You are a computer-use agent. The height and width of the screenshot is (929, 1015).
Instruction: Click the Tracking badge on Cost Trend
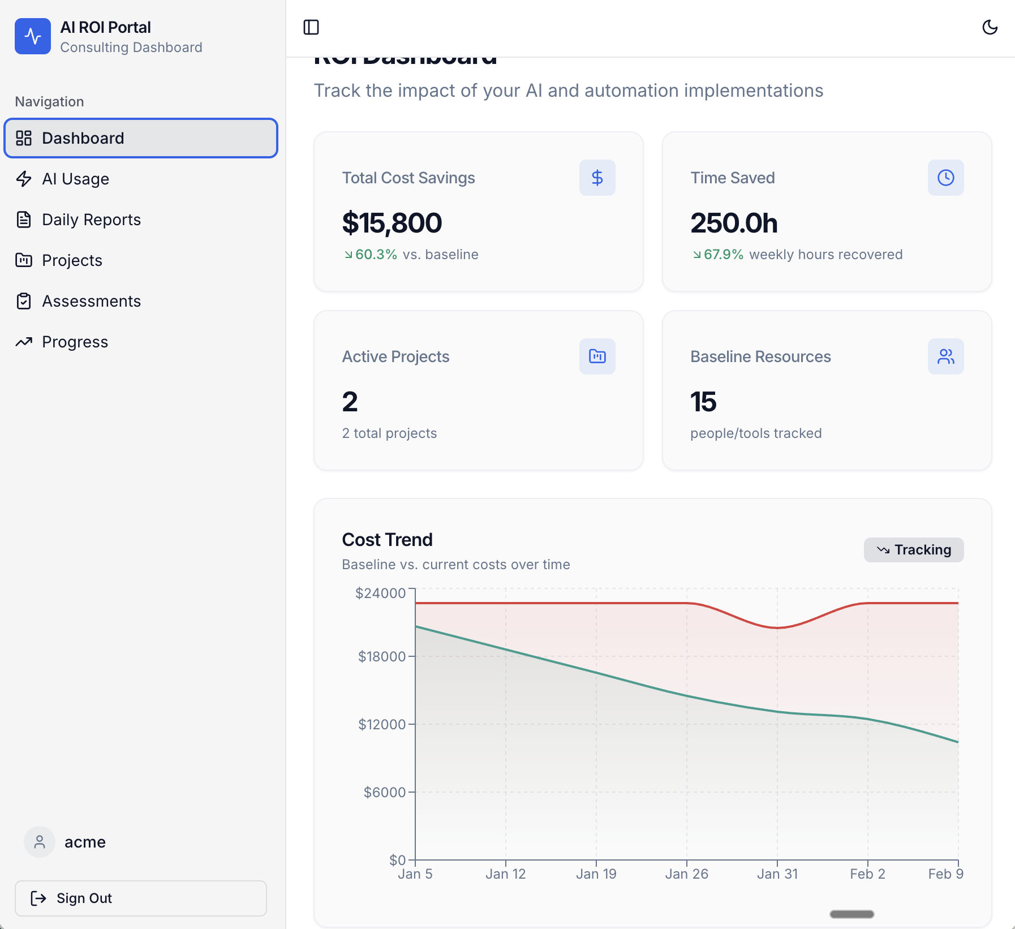click(x=914, y=550)
